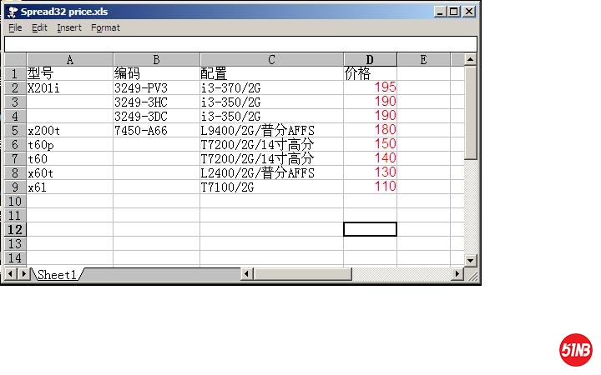Select column C header

click(271, 60)
